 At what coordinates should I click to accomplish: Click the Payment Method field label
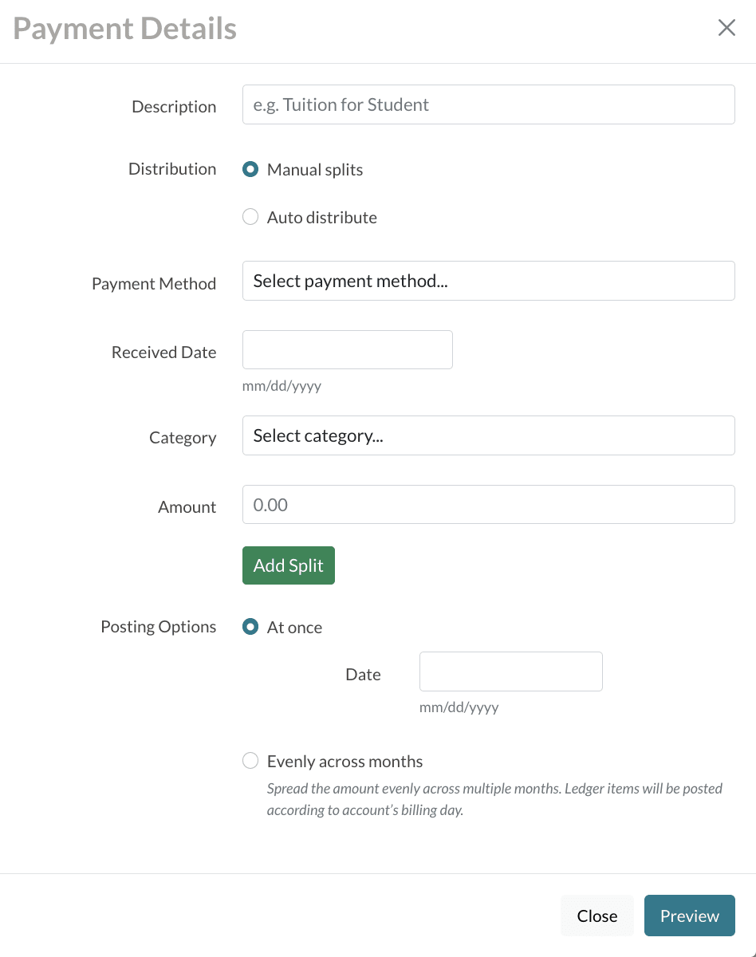[x=154, y=284]
